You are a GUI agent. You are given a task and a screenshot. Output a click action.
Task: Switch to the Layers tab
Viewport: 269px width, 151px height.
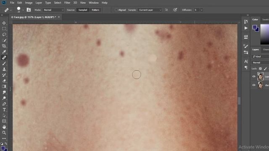tap(256, 49)
